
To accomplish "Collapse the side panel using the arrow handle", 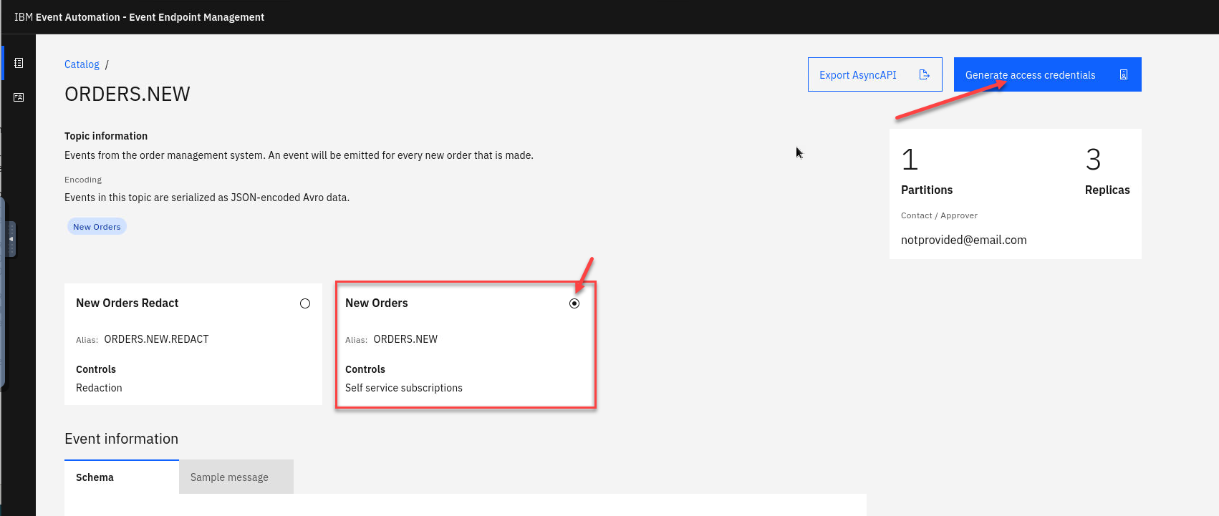I will tap(11, 239).
